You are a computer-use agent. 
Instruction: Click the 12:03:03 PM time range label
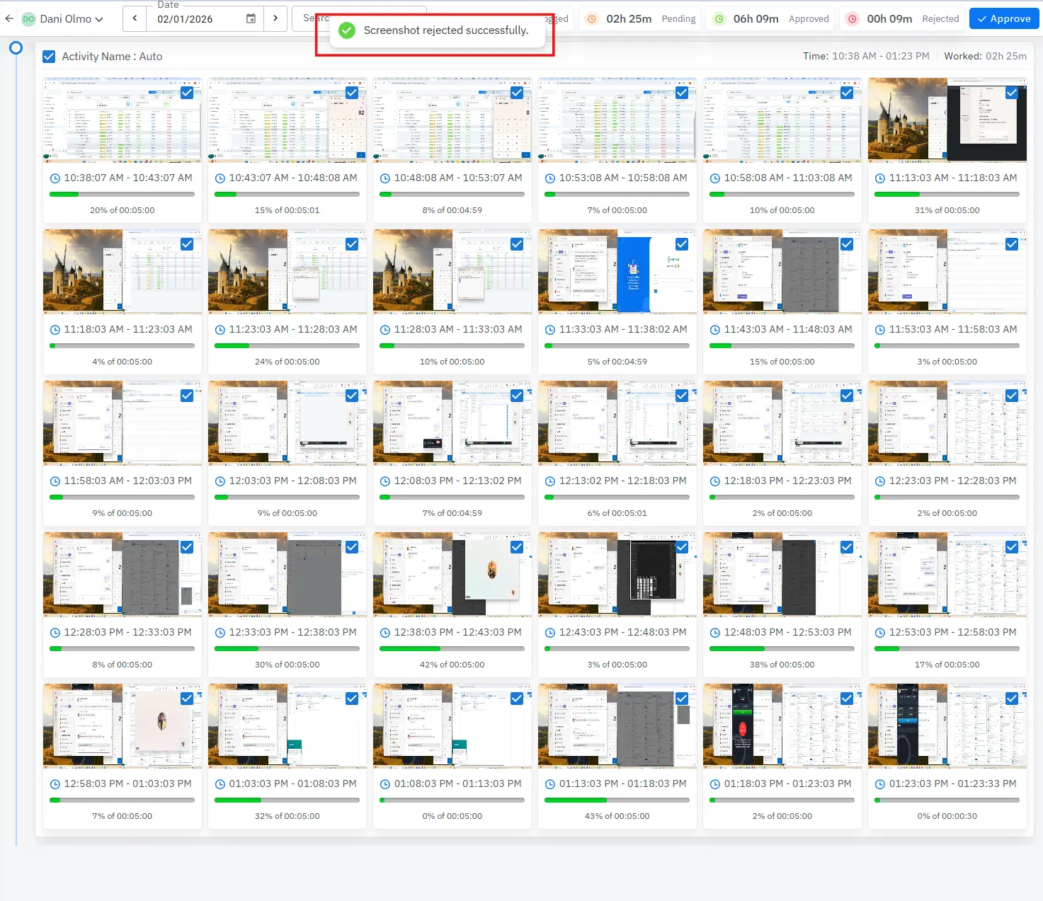(292, 481)
